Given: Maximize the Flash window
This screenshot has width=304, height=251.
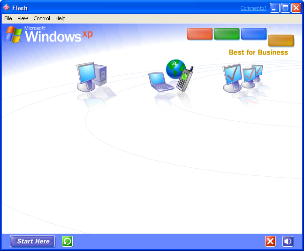Looking at the screenshot, I should pyautogui.click(x=285, y=8).
